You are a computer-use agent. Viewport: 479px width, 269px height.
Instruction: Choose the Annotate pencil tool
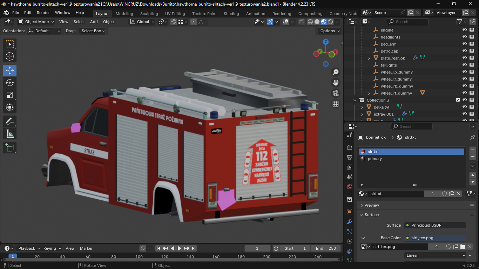10,121
